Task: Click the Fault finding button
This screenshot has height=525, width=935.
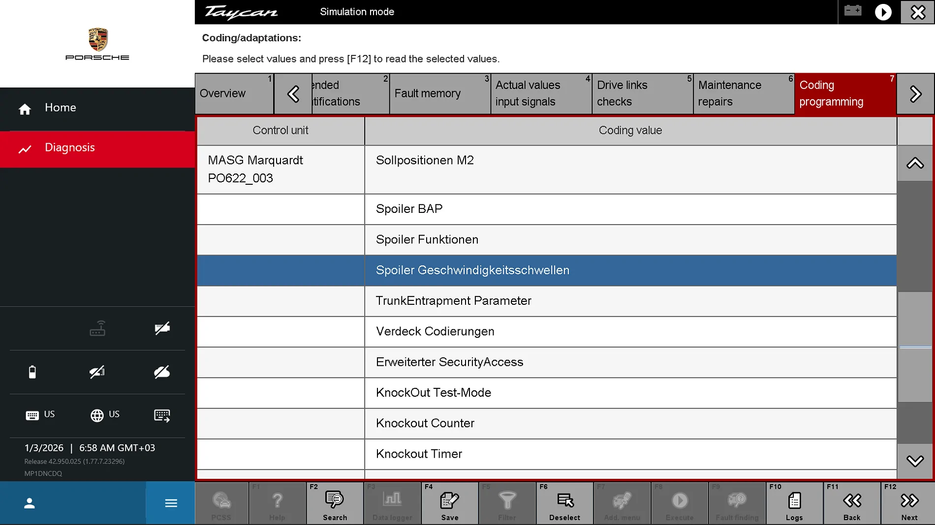Action: pos(737,503)
